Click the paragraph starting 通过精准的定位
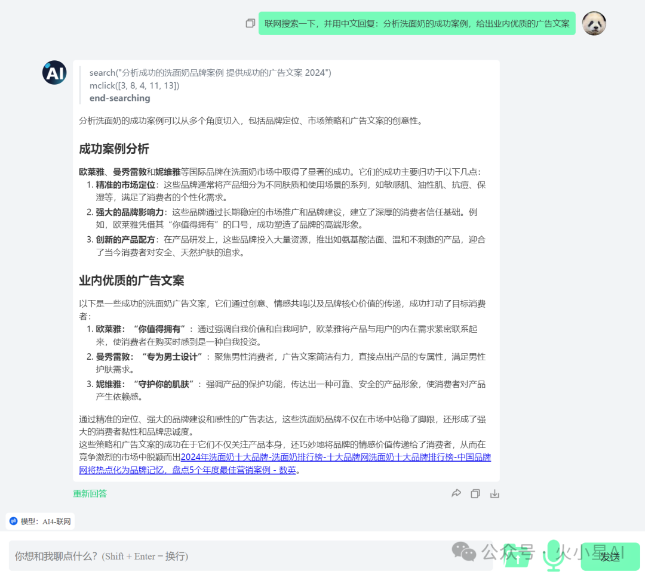 pos(282,425)
